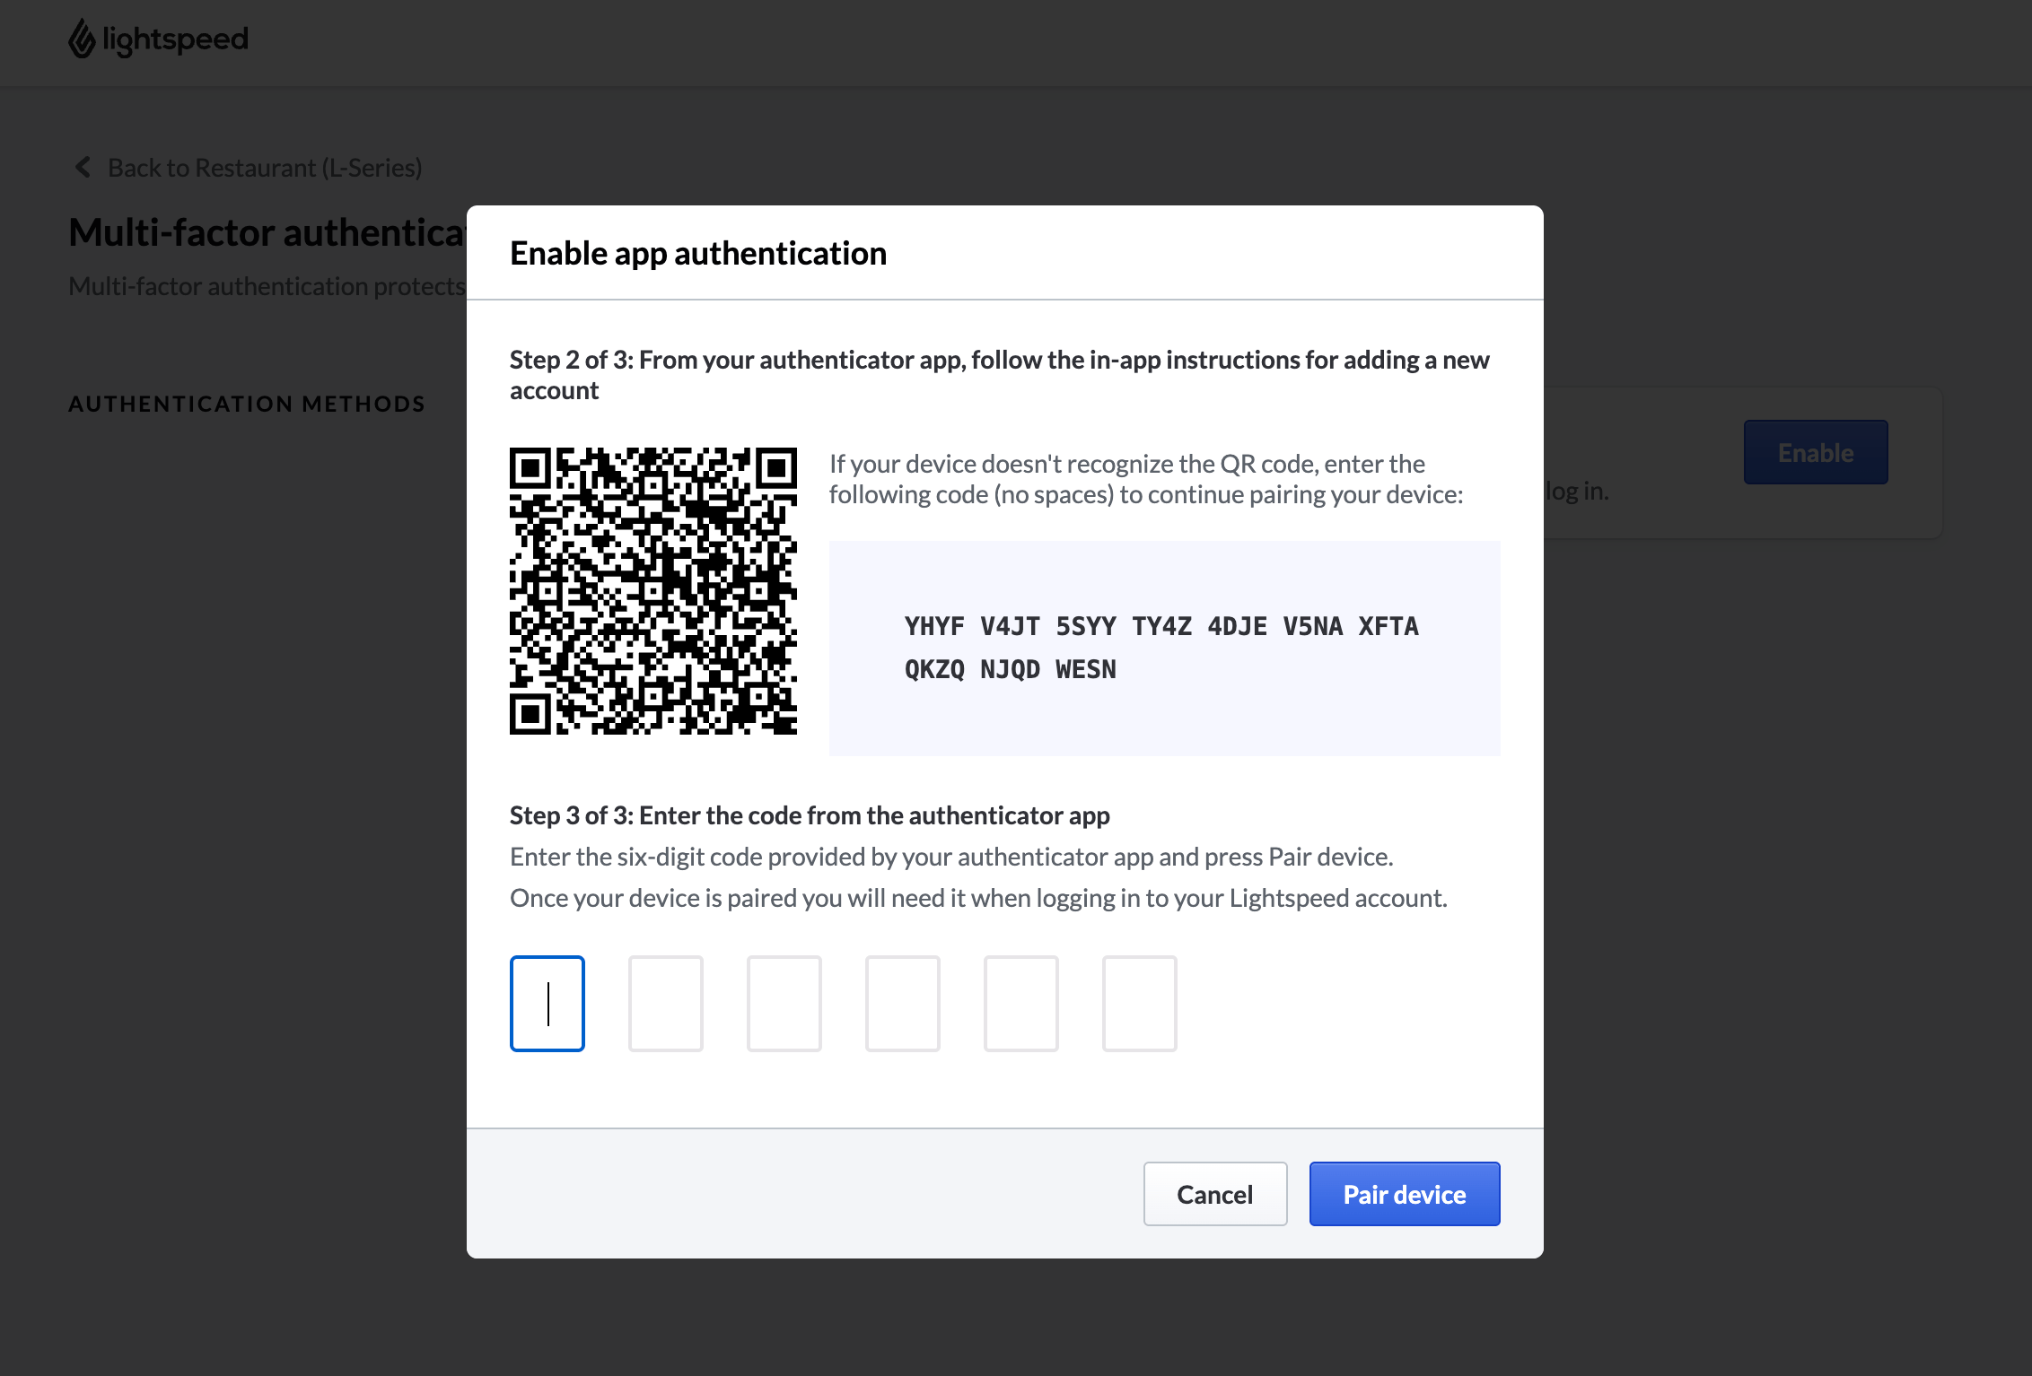Click the first six-digit code box
The width and height of the screenshot is (2032, 1376).
coord(547,1004)
